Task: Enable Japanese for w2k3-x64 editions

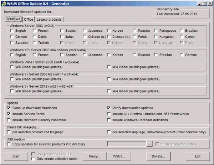Action: coord(85,55)
